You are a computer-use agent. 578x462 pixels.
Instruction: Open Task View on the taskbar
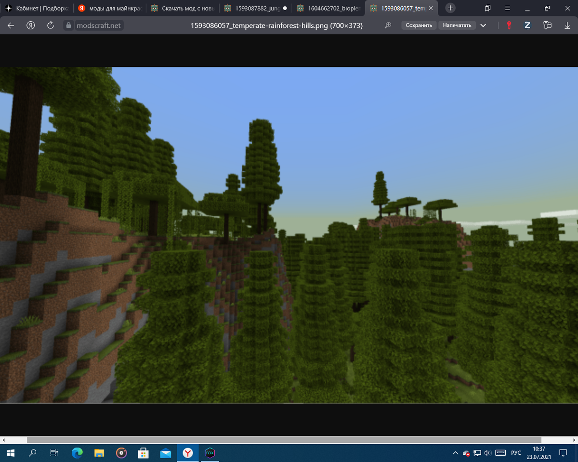click(54, 453)
